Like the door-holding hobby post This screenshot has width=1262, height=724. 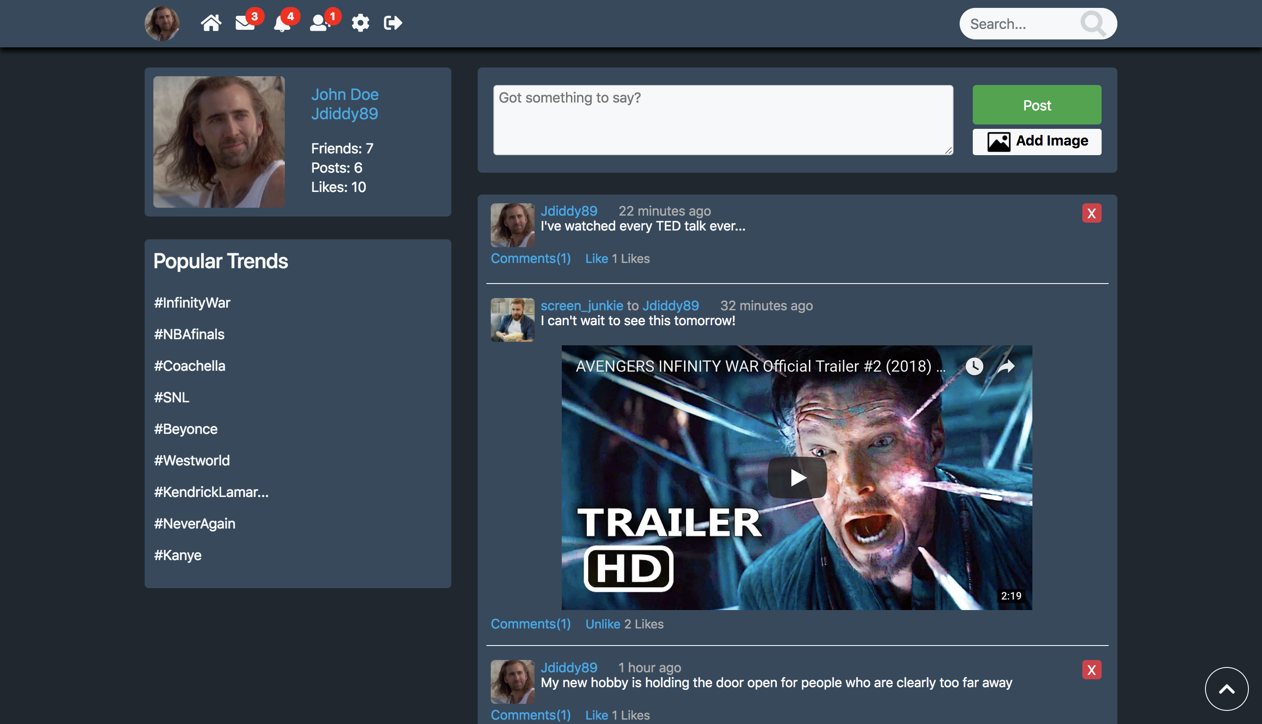(x=596, y=714)
